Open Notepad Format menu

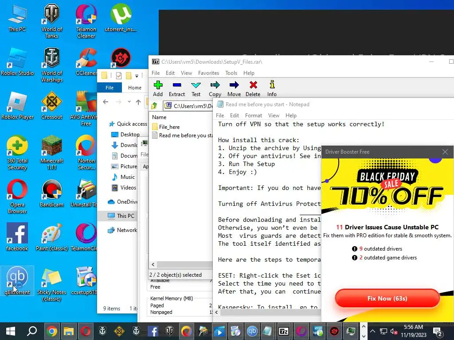coord(253,116)
